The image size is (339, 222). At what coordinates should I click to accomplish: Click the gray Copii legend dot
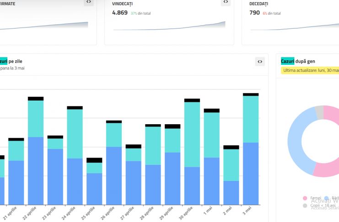point(305,206)
